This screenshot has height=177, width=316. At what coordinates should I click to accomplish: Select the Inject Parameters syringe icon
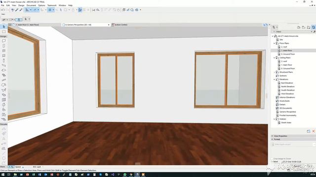coord(21,10)
